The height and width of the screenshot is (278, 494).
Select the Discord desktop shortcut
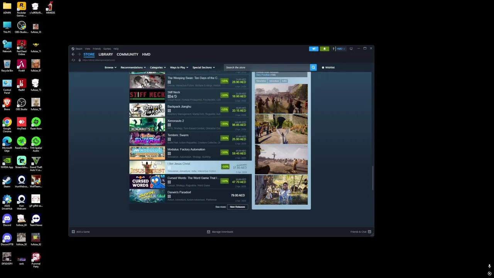[x=7, y=220]
